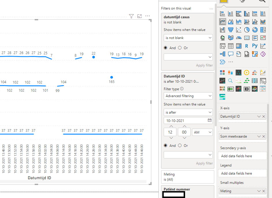
Task: Select the clustered column chart visual
Action: point(247,14)
